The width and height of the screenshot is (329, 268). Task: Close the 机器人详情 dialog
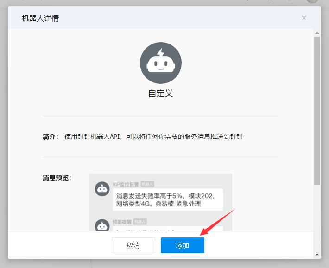tap(304, 18)
